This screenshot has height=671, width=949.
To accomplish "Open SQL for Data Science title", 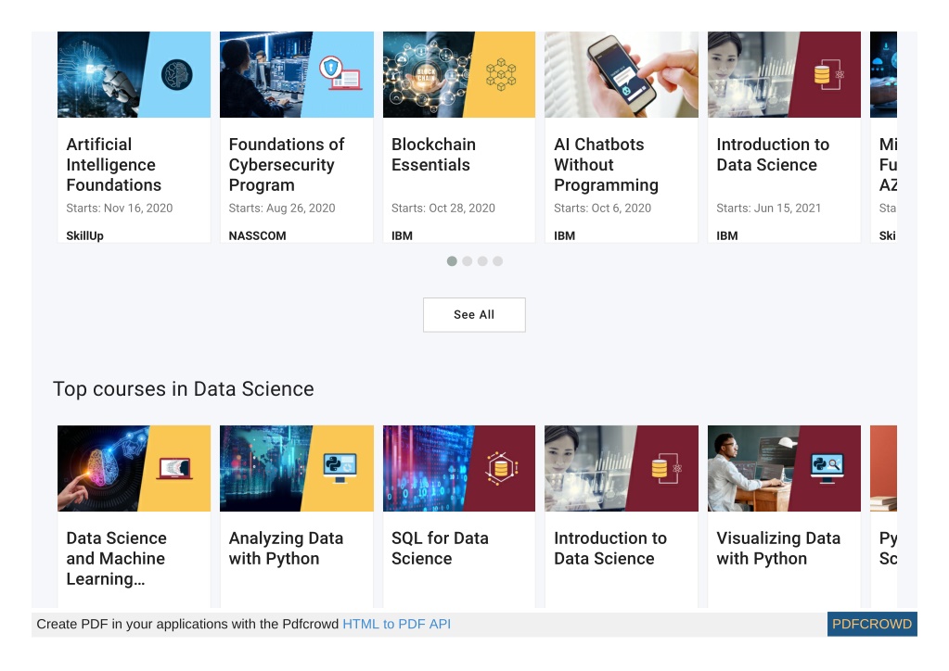I will tap(440, 549).
